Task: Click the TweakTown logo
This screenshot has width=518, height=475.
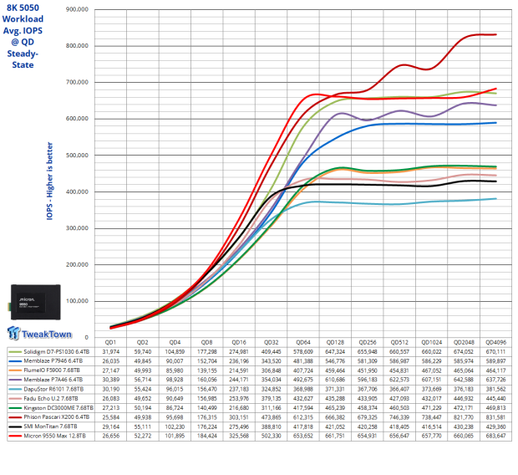Action: (x=39, y=333)
